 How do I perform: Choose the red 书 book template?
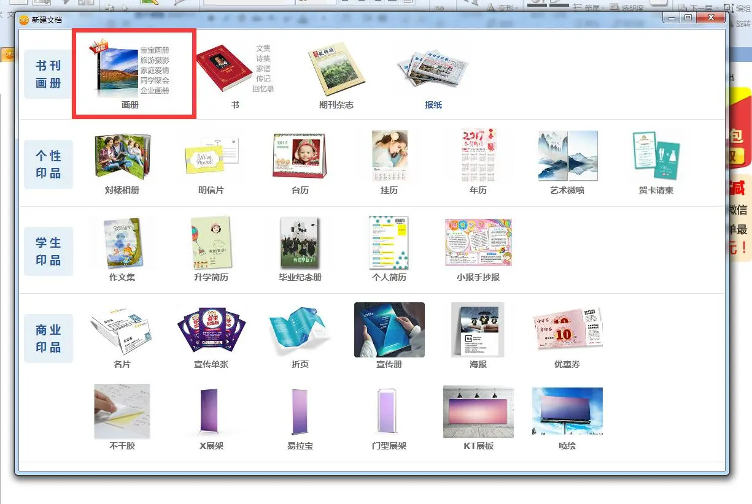pos(224,67)
